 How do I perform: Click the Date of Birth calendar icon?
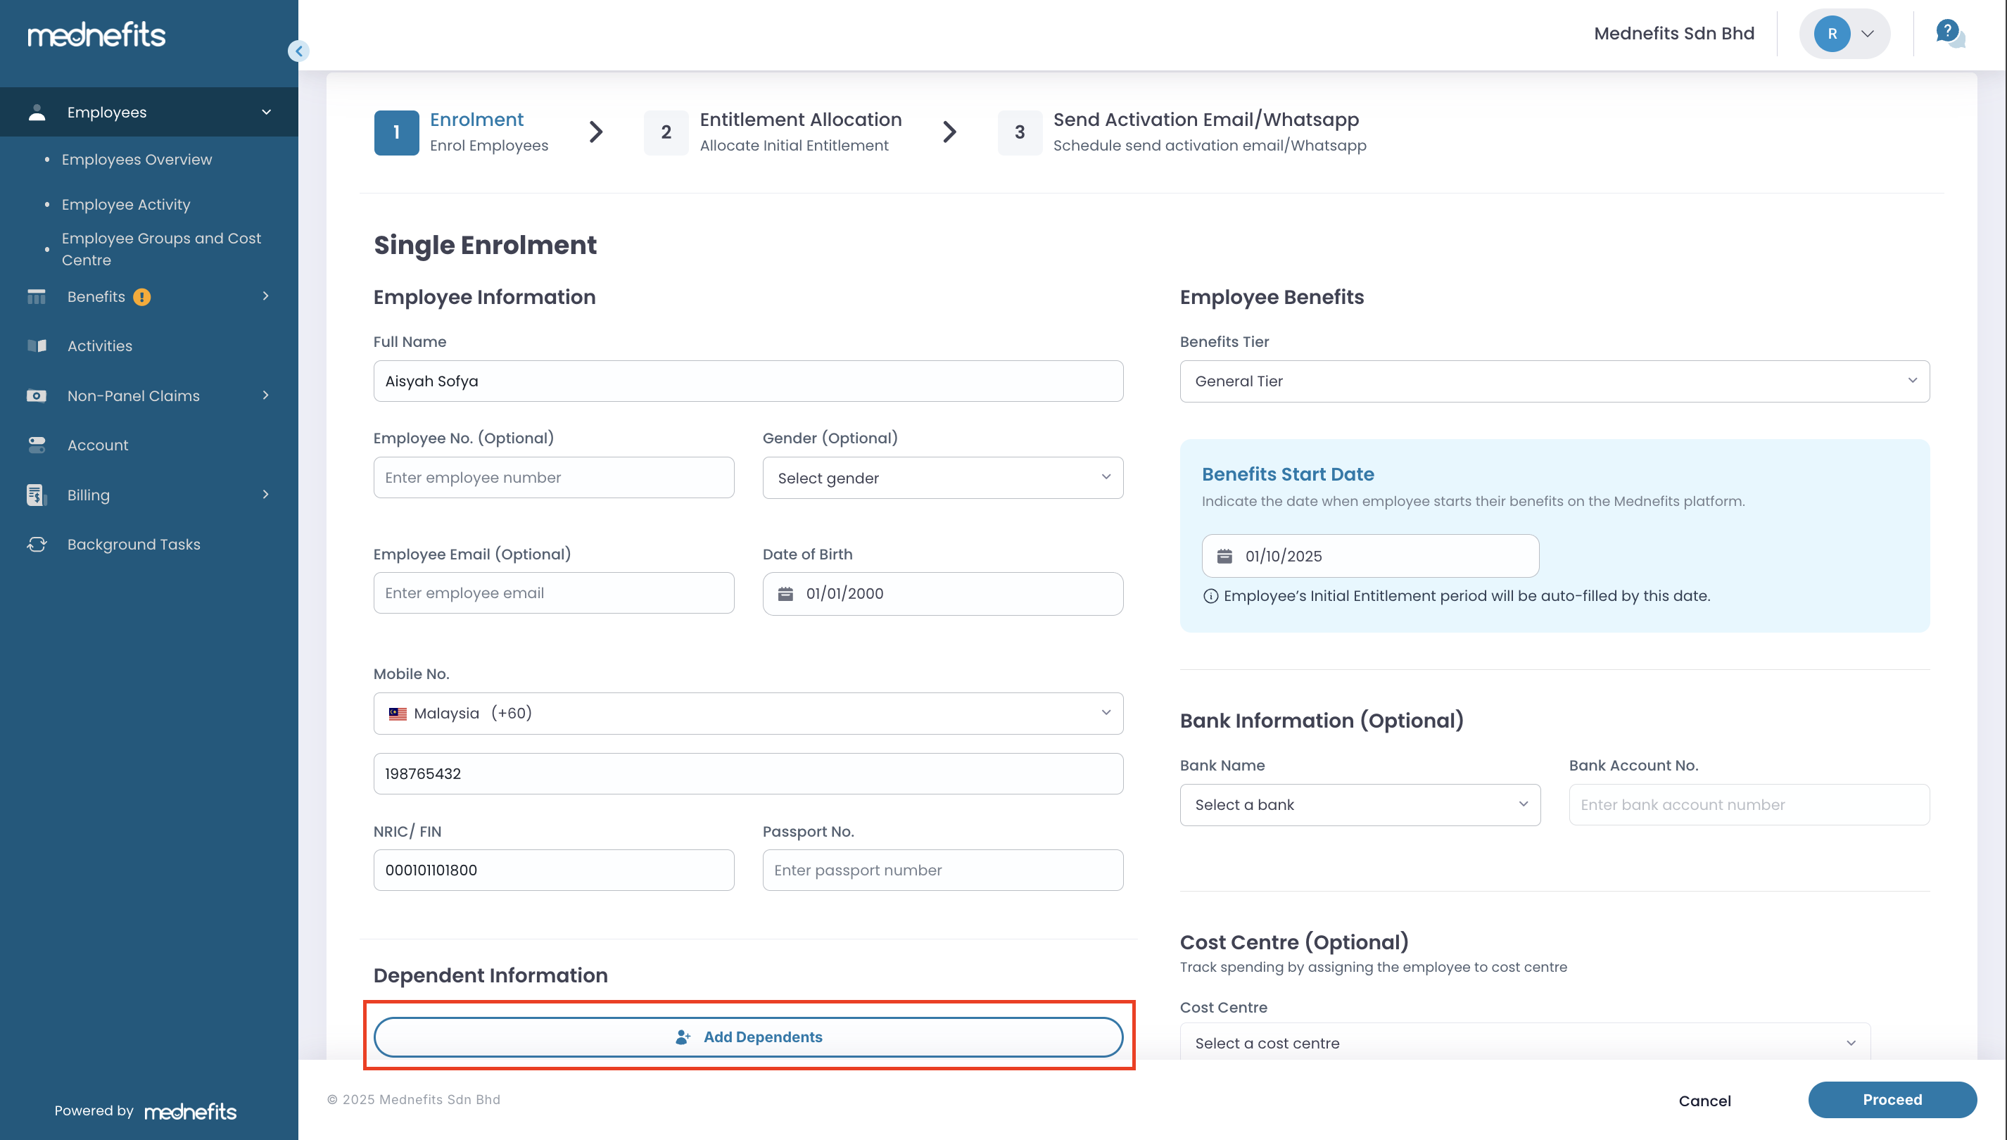[785, 593]
